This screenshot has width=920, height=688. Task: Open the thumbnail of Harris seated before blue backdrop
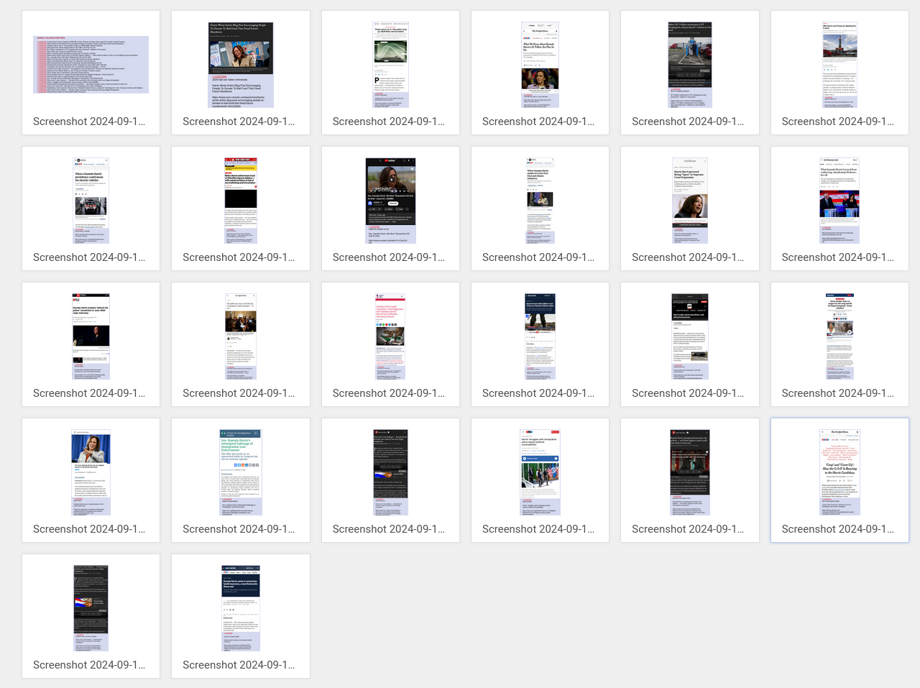[91, 472]
